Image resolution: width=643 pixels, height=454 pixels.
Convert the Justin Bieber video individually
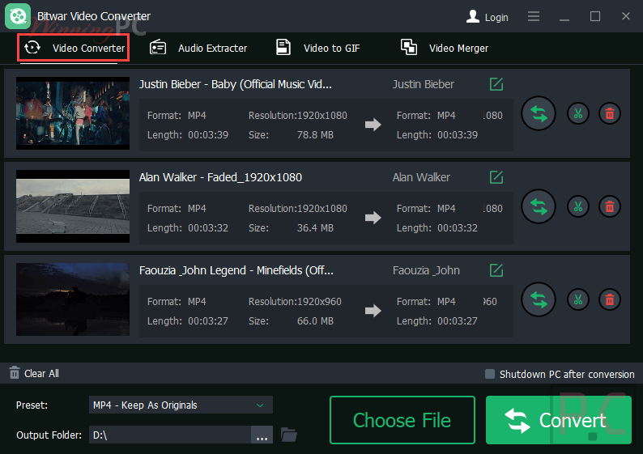[x=538, y=113]
